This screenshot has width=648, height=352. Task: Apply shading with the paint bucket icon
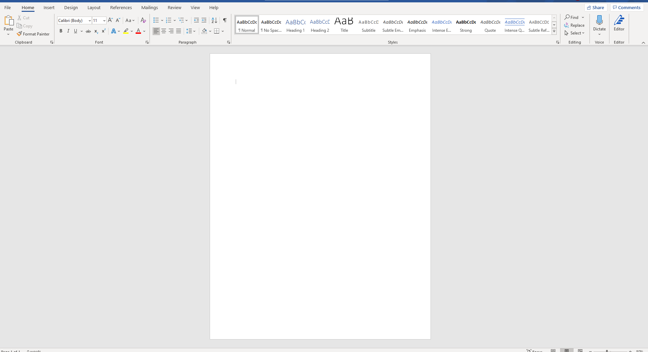(204, 31)
